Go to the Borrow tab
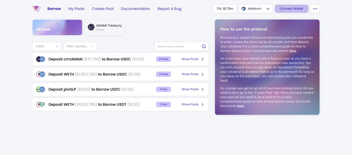The height and width of the screenshot is (155, 352). 54,9
